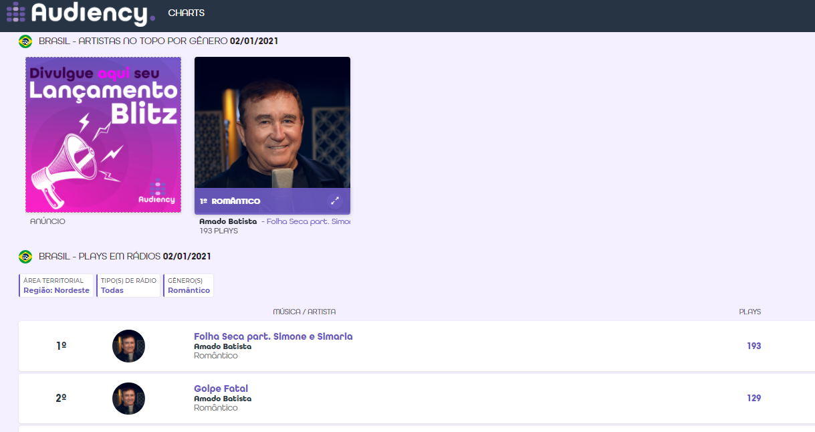Click the 129 plays value in second row

(754, 398)
